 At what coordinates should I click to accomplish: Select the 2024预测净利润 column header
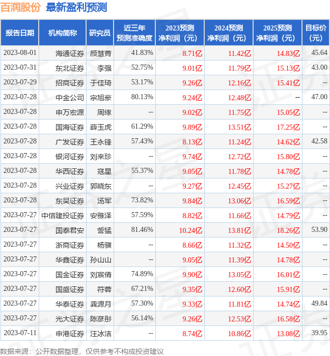point(229,33)
